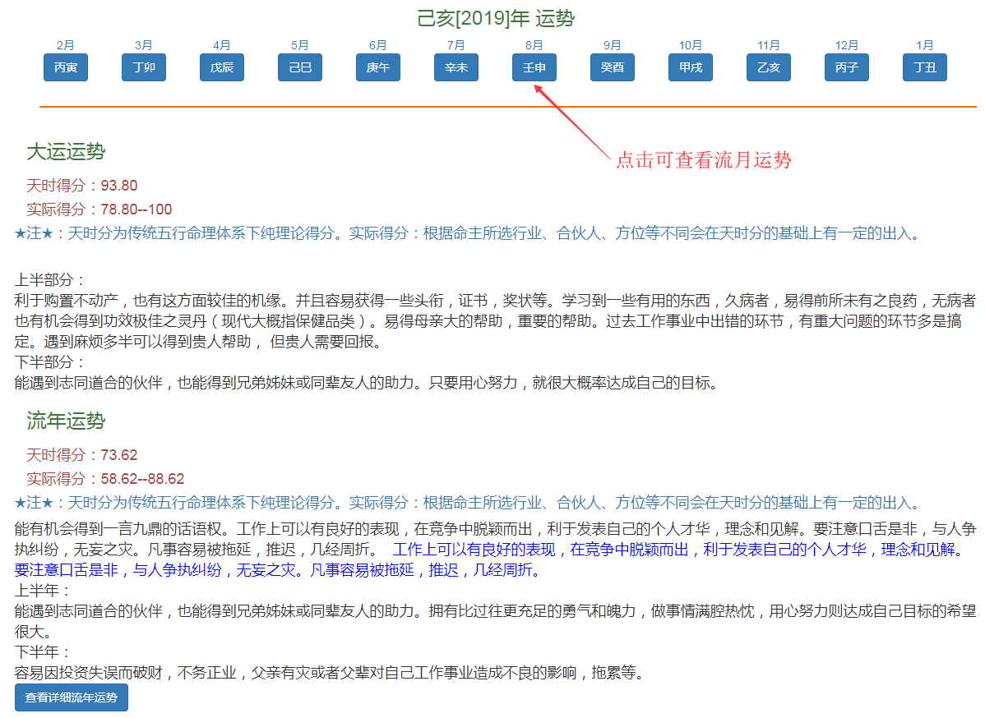This screenshot has width=985, height=718.
Task: Click the 实际得分 58.62--88.62 score line
Action: (x=104, y=479)
